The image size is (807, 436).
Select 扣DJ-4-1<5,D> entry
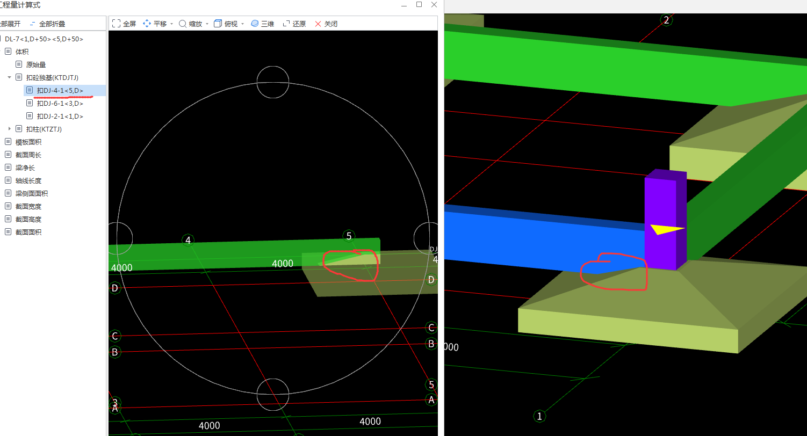point(60,91)
